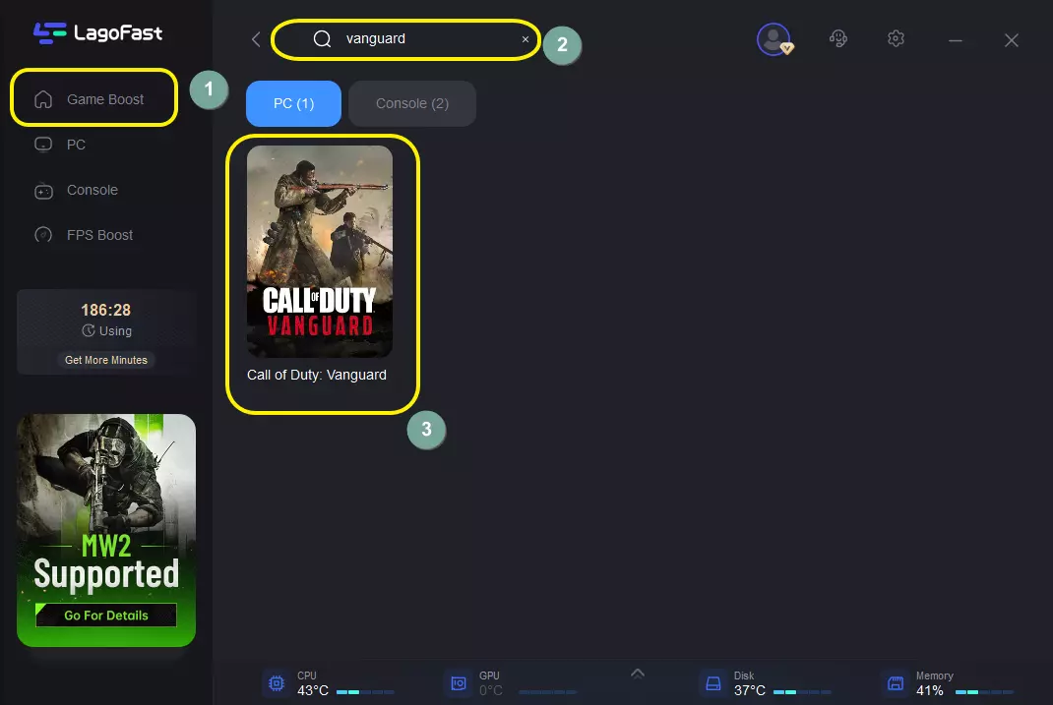Clear the vanguard search text
1053x705 pixels.
526,39
